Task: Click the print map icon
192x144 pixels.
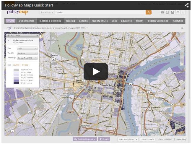Action: 167,12
